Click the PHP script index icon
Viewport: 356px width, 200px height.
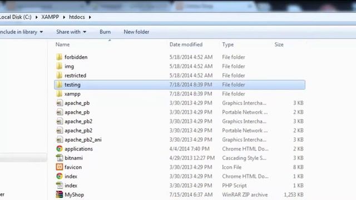pos(60,186)
